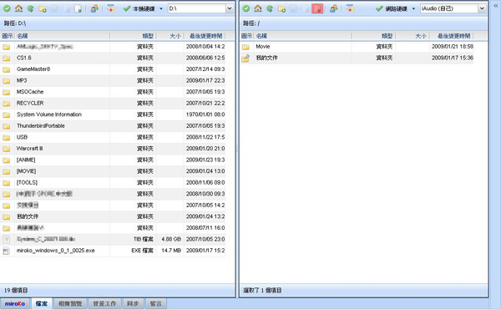Go to home folder in the right panel
The image size is (501, 310).
coord(258,8)
